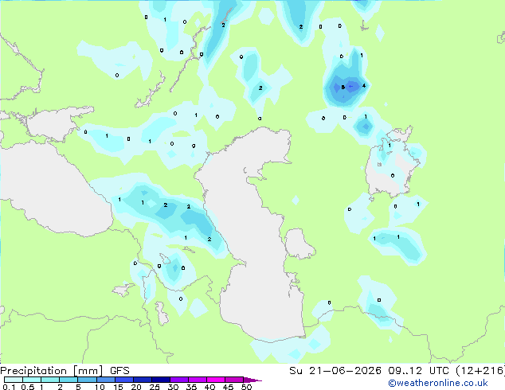
Task: Click the value "4" beside the dark blue cell
Action: coord(363,86)
